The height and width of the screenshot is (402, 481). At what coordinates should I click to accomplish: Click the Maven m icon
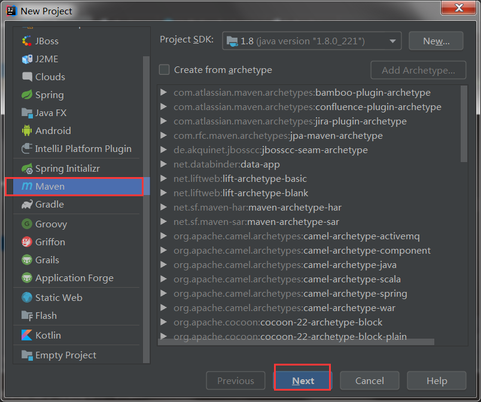(27, 186)
